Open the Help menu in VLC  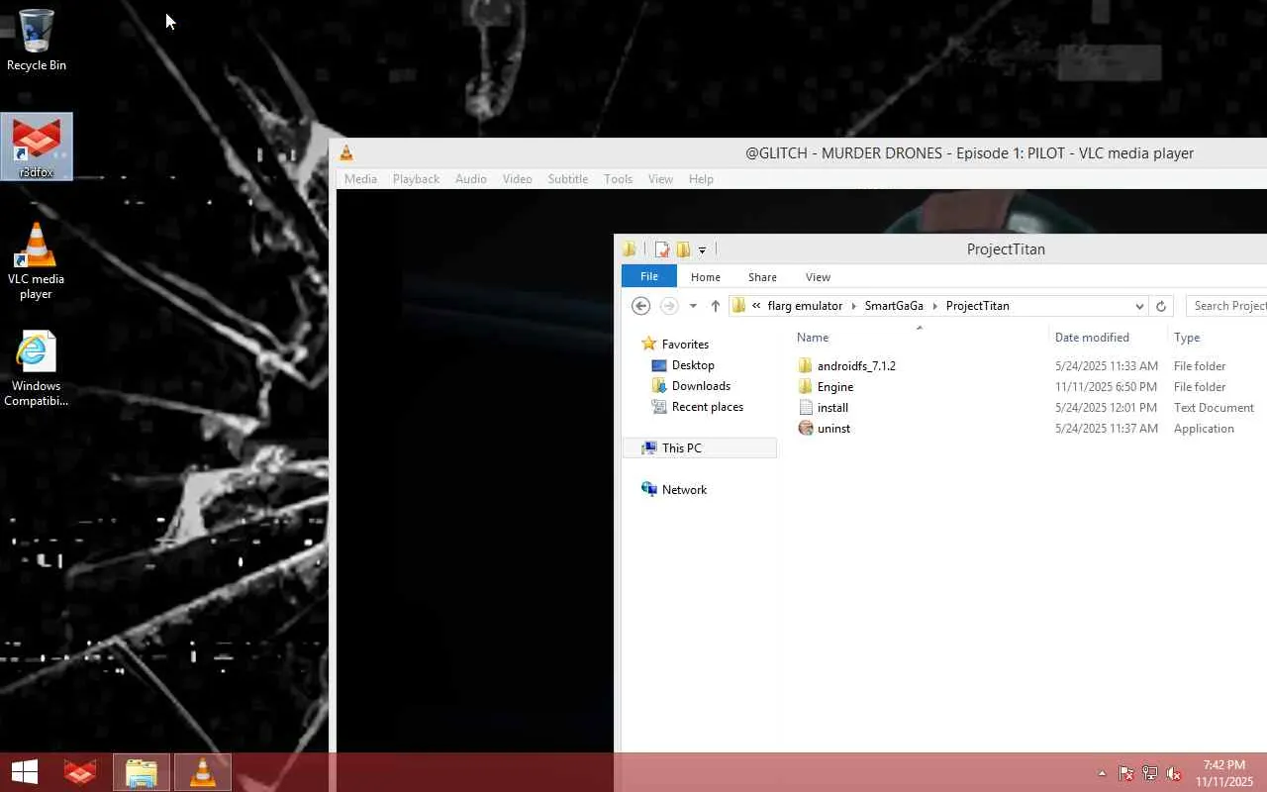(x=701, y=179)
